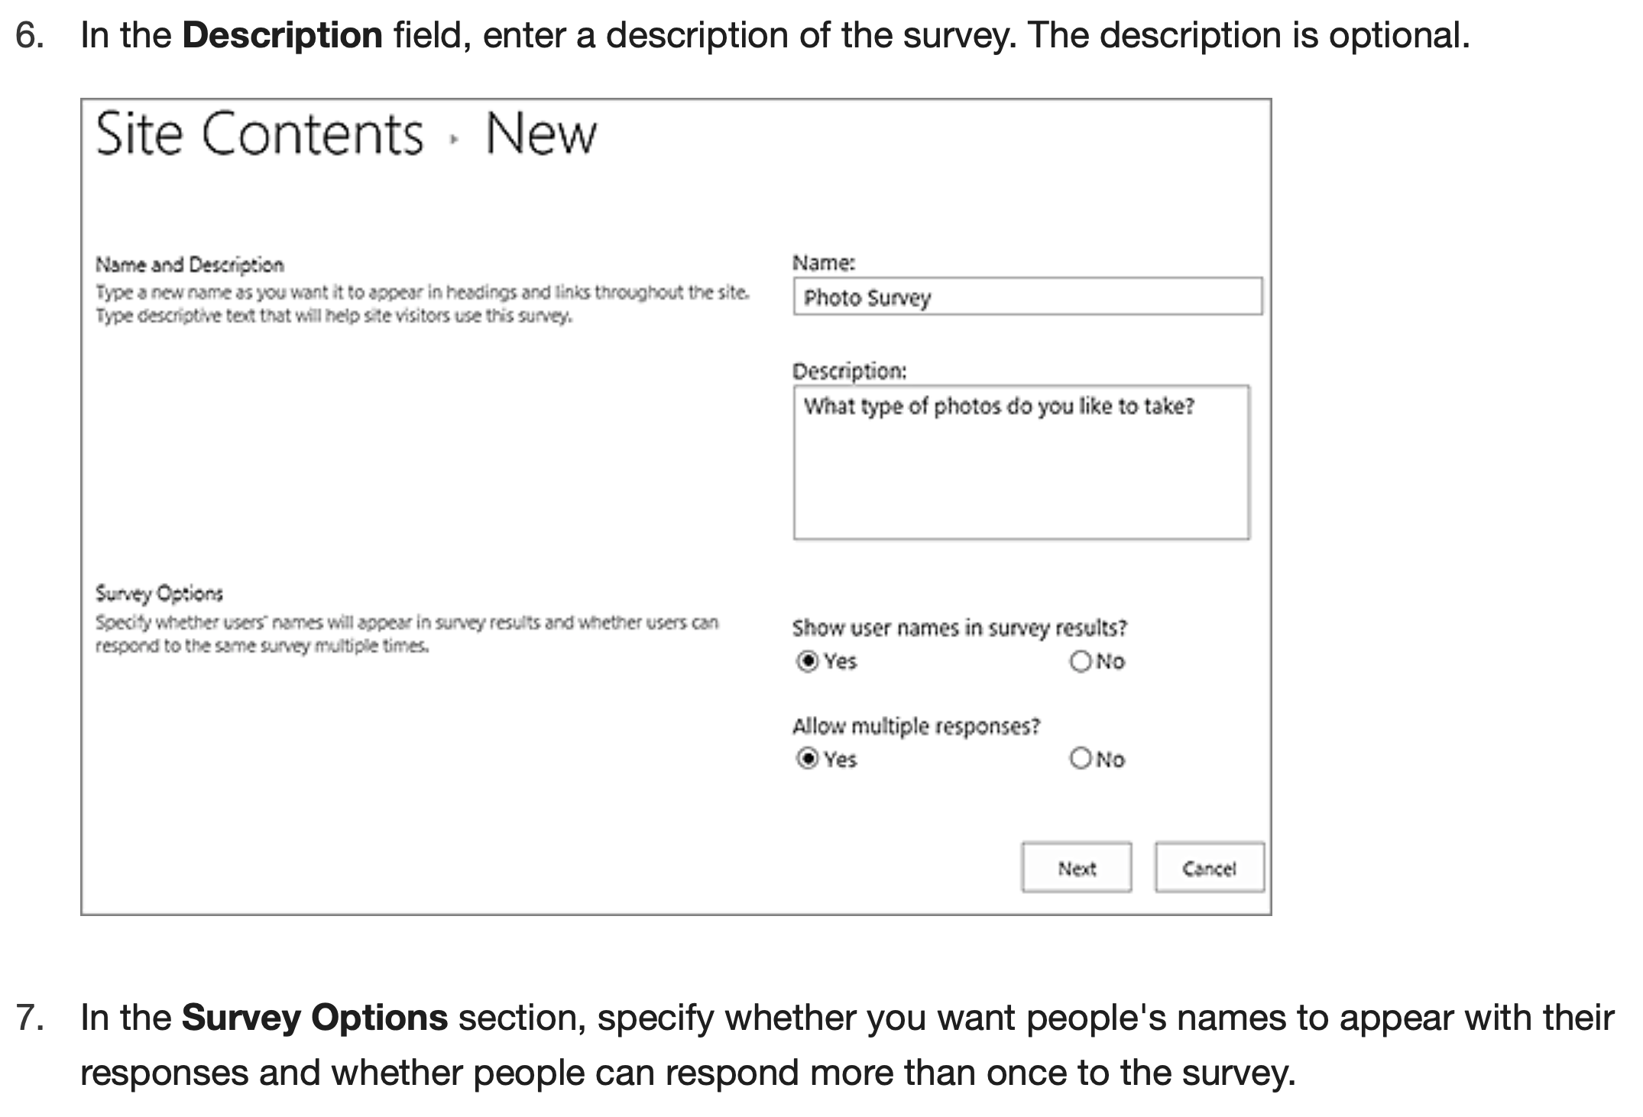Image resolution: width=1643 pixels, height=1117 pixels.
Task: Select No for allowing multiple responses
Action: coord(1080,759)
